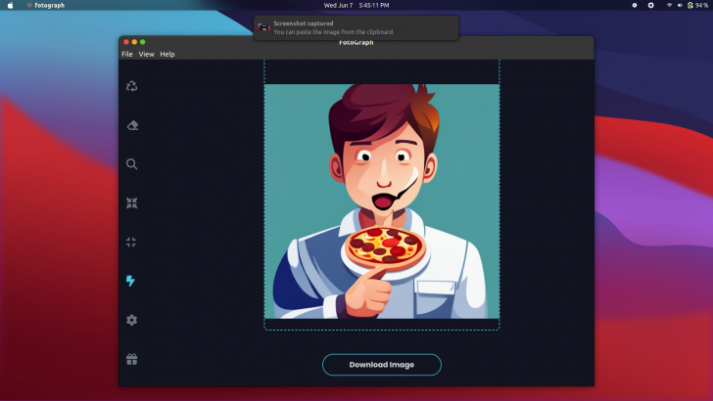Screen dimensions: 713x401
Task: Close the FotoGraph window with the red button
Action: (x=126, y=42)
